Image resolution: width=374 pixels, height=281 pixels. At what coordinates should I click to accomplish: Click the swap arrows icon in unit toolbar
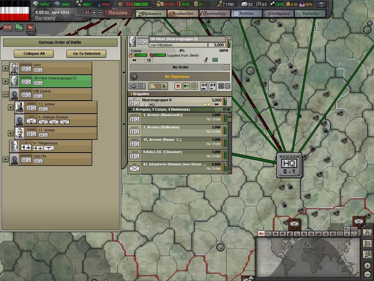(228, 86)
